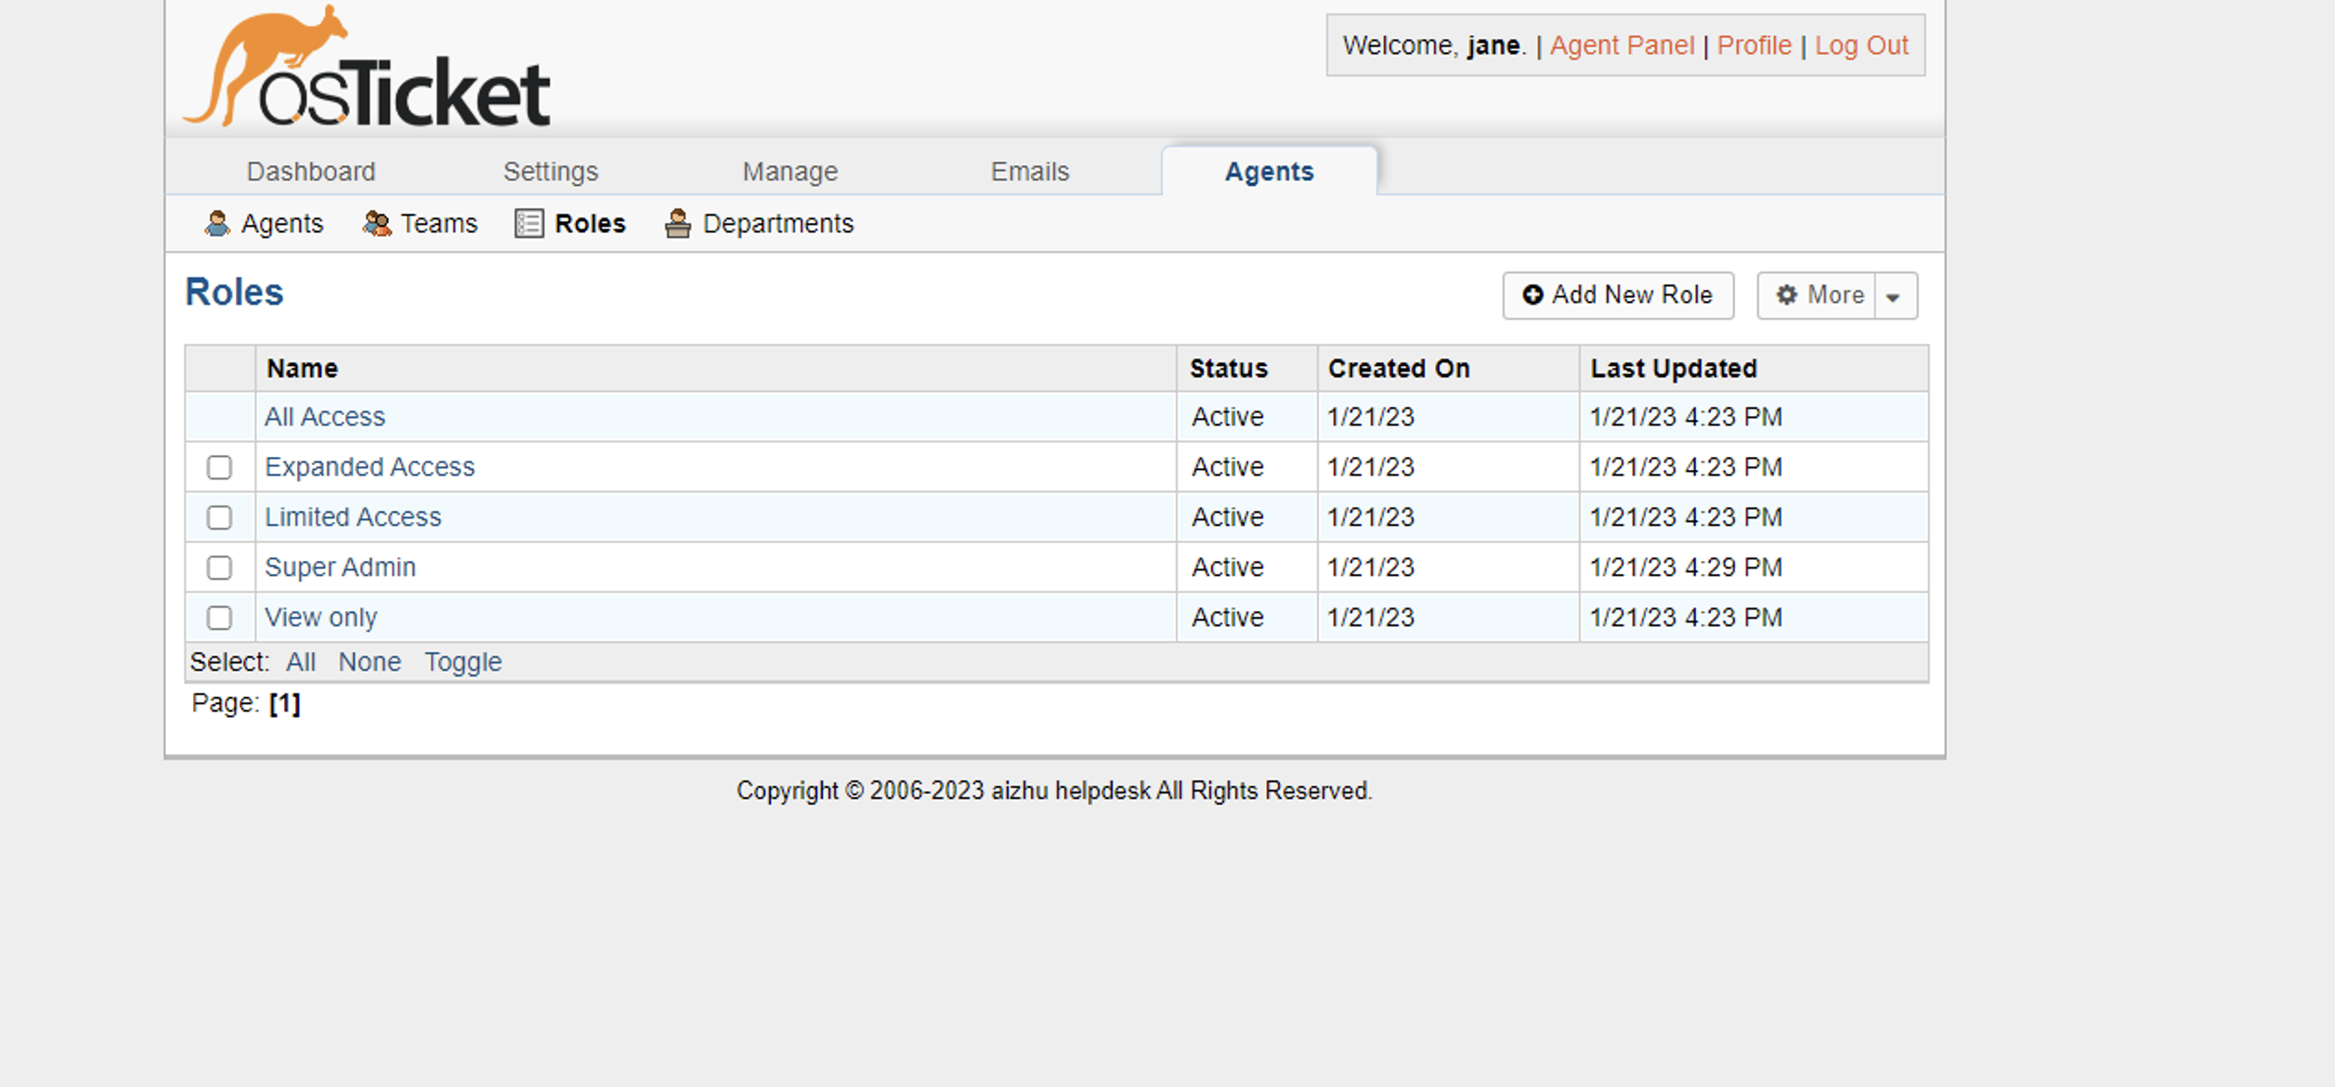Viewport: 2335px width, 1087px height.
Task: Click the Roles list icon
Action: 528,223
